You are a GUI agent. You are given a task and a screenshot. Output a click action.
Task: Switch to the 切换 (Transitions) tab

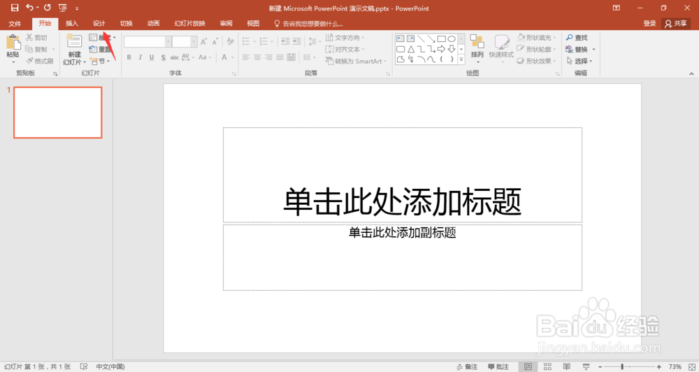tap(126, 24)
